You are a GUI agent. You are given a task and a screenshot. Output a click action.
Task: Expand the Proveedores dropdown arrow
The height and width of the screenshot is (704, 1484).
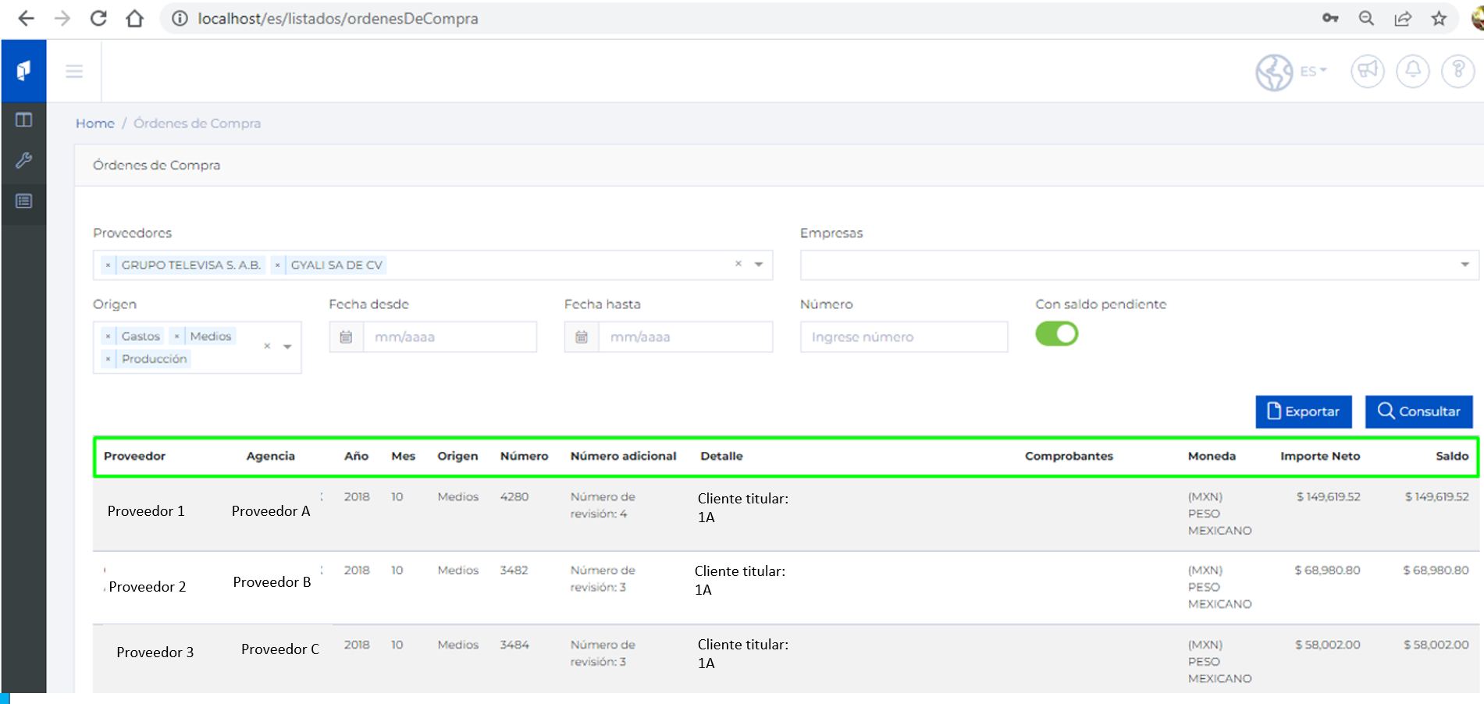tap(759, 265)
